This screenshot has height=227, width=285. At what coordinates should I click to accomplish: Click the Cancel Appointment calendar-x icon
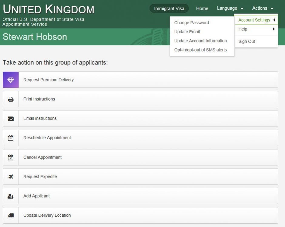(x=11, y=157)
